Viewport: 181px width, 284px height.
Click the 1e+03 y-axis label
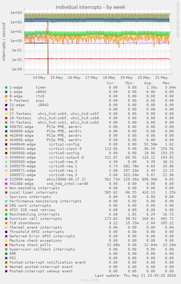click(16, 13)
